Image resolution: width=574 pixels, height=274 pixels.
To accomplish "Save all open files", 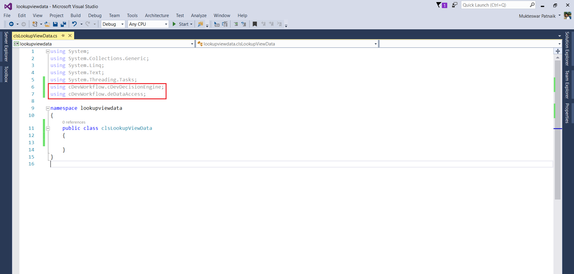I will (x=63, y=24).
